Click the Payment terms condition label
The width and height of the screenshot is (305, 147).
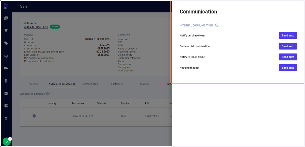pos(127,52)
